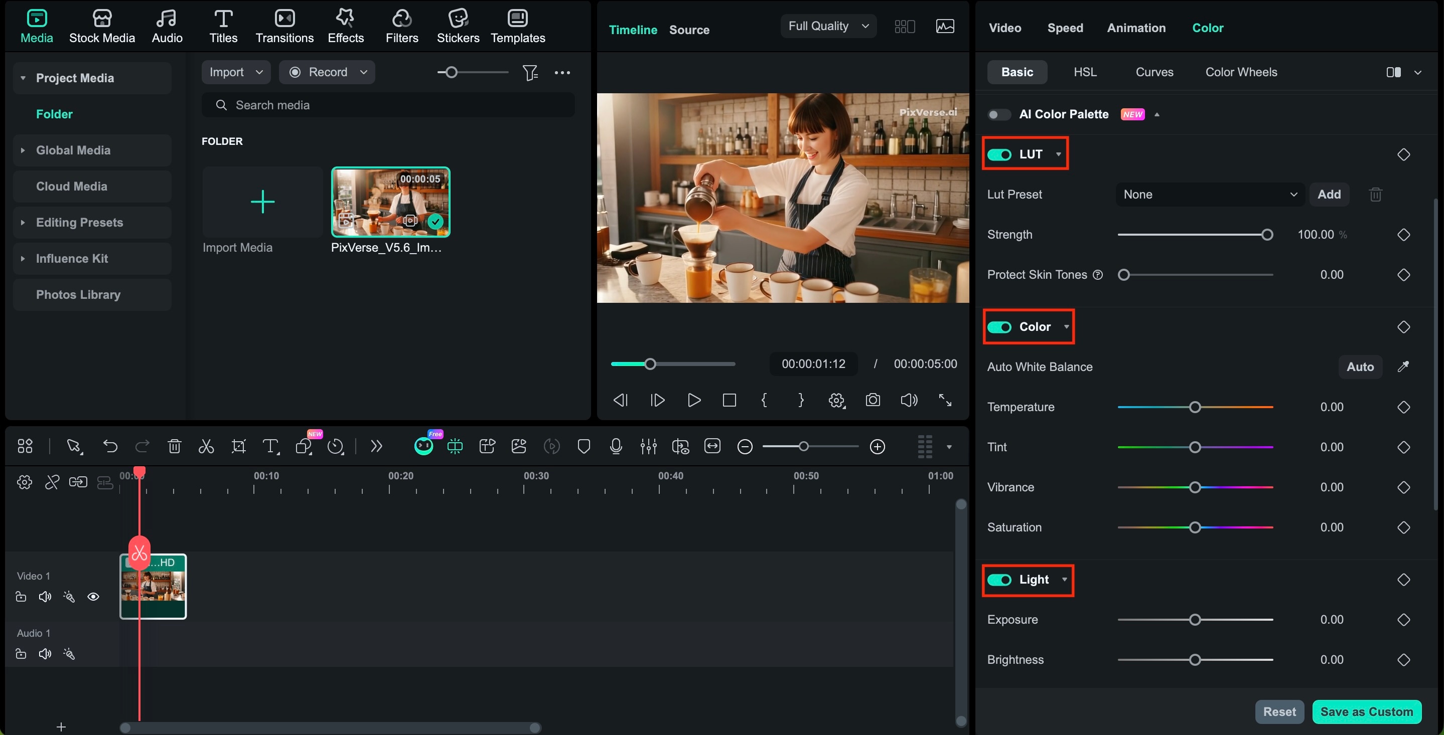The image size is (1444, 735).
Task: Add a voiceover with the microphone icon
Action: pos(616,446)
